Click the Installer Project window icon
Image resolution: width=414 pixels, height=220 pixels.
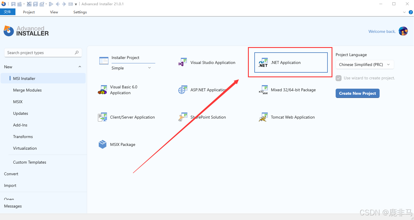[x=104, y=60]
